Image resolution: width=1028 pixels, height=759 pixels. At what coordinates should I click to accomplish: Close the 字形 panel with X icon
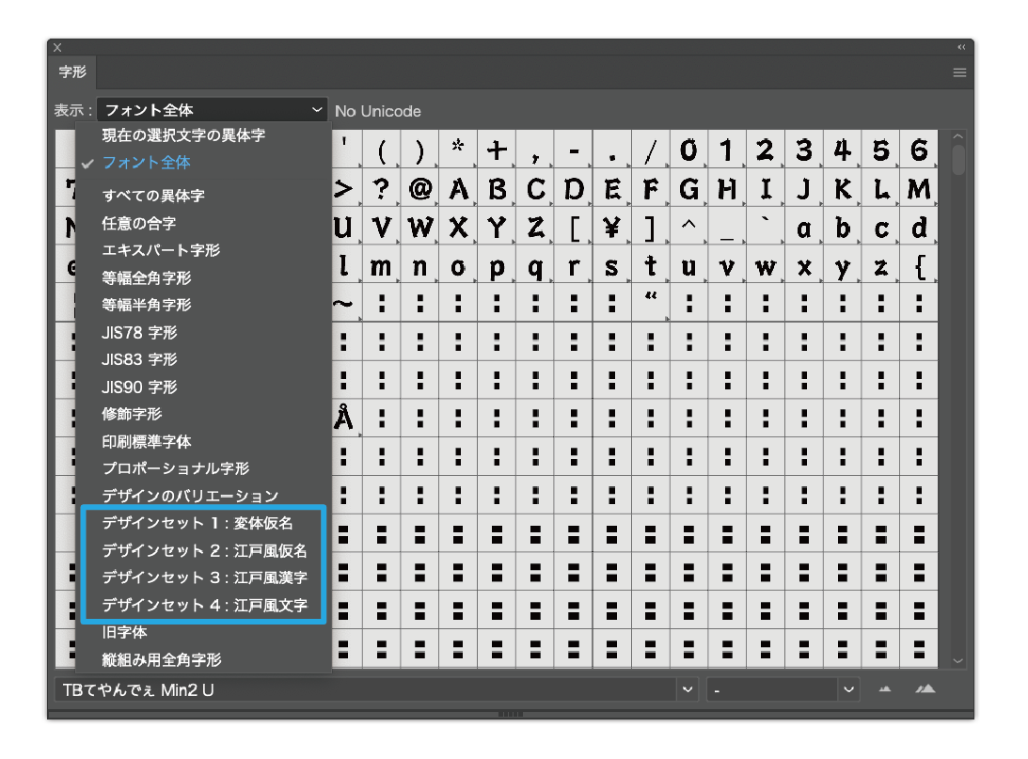tap(57, 47)
